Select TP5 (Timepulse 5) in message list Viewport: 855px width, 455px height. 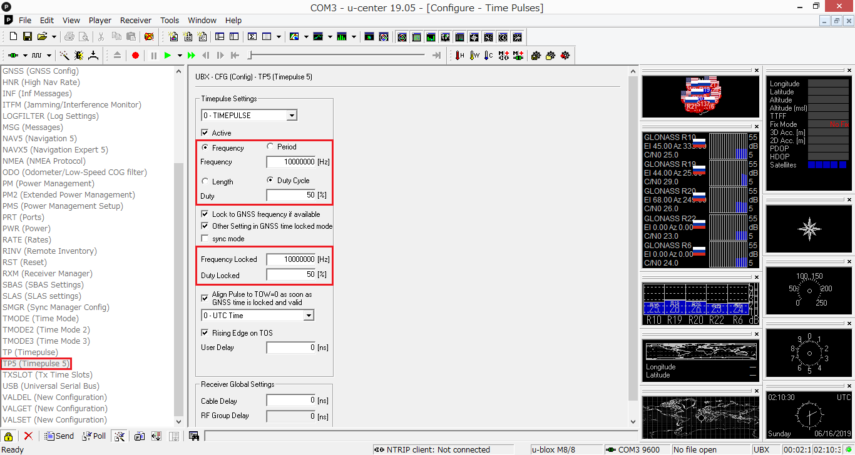point(36,364)
